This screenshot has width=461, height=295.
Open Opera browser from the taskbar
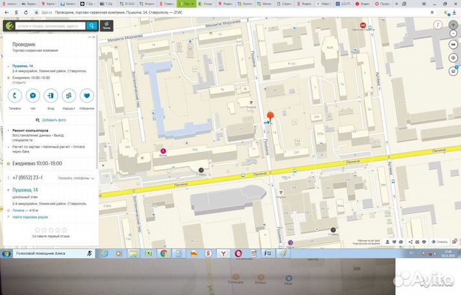238,253
